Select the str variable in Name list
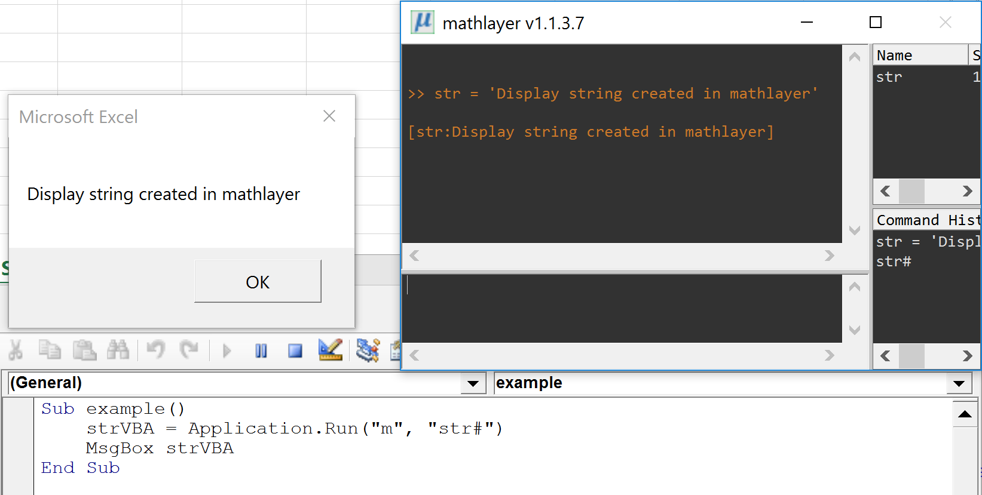982x495 pixels. click(889, 77)
